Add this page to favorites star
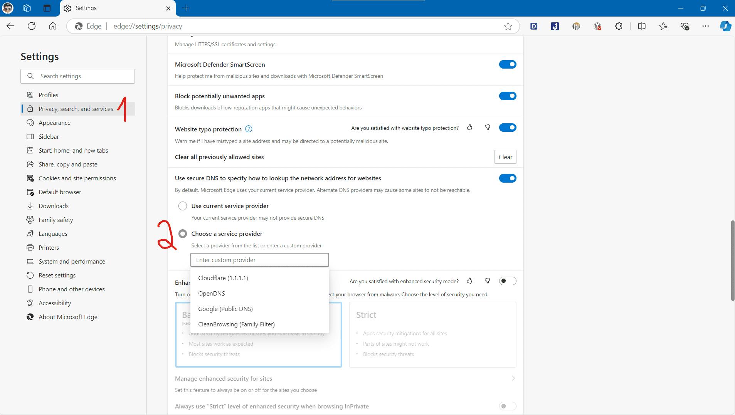 click(x=508, y=26)
